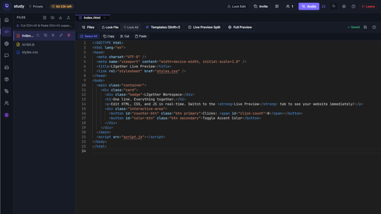Click the purple circle sidebar icon
Viewport: 381px width, 214px height.
point(7,115)
